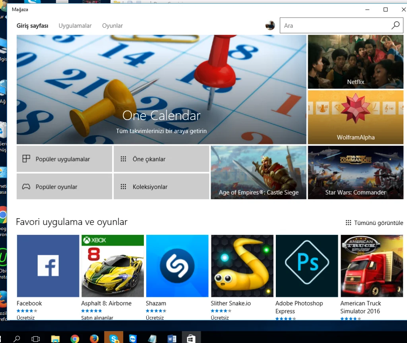This screenshot has height=343, width=407.
Task: Open the Facebook app icon
Action: click(x=48, y=266)
